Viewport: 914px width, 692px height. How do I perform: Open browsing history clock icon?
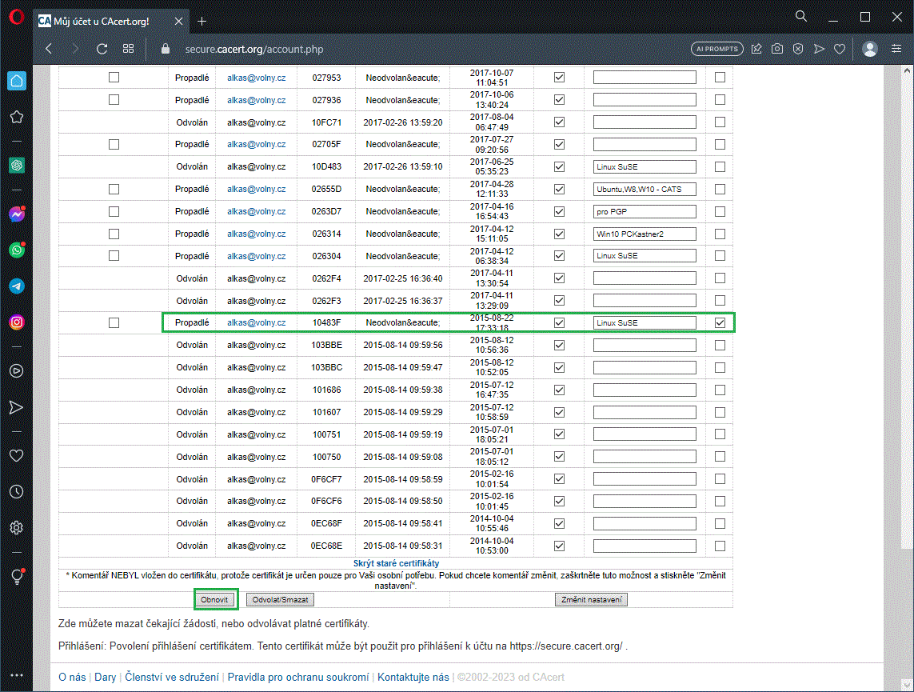(16, 491)
